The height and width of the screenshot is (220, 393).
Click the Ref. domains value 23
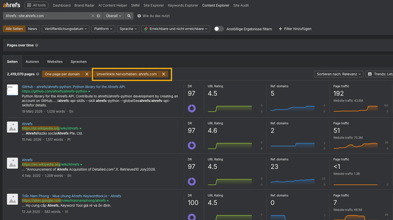(275, 167)
